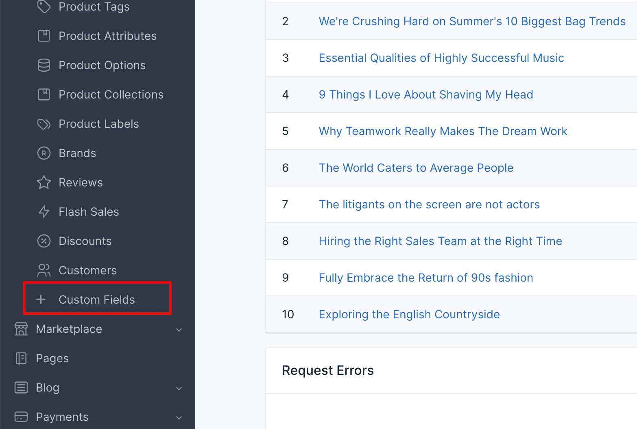Click the Reviews star icon
This screenshot has height=429, width=637.
click(44, 182)
